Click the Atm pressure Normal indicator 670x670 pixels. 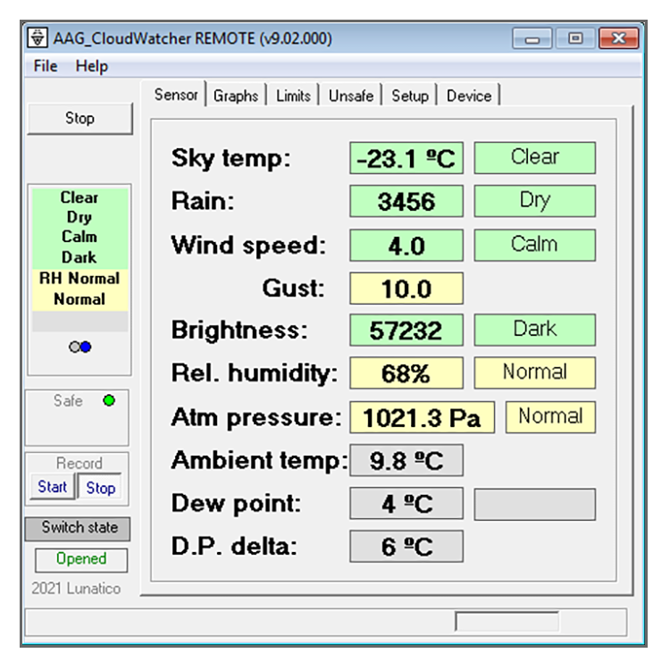click(550, 416)
